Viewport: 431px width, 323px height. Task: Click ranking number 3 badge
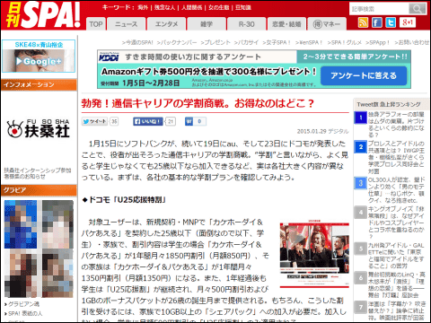click(361, 183)
